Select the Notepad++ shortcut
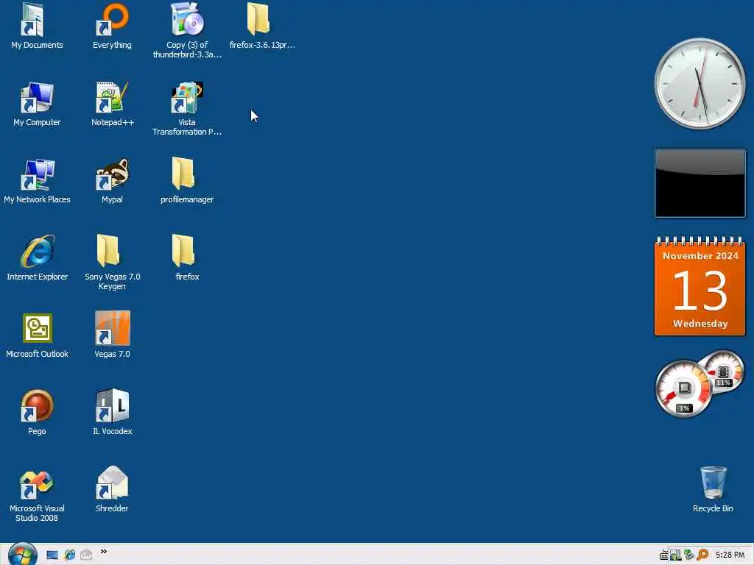The width and height of the screenshot is (754, 565). tap(113, 104)
